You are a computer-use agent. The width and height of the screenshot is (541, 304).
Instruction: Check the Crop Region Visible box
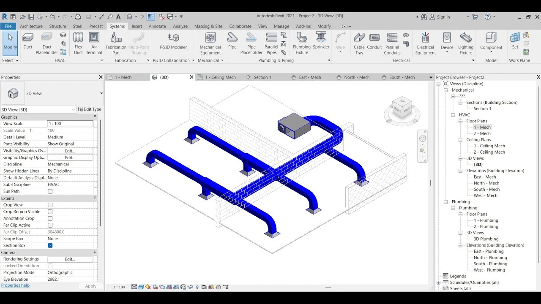point(50,212)
